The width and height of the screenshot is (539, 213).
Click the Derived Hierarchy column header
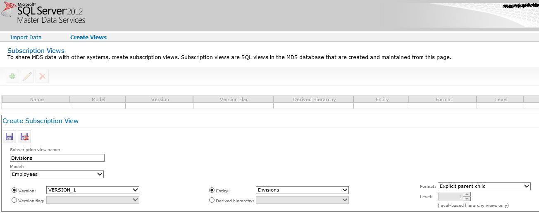(314, 99)
